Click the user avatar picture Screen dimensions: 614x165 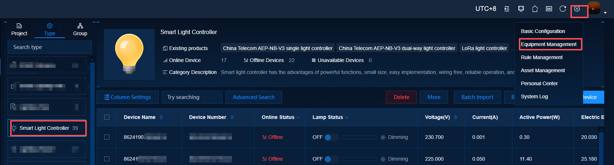click(x=594, y=8)
